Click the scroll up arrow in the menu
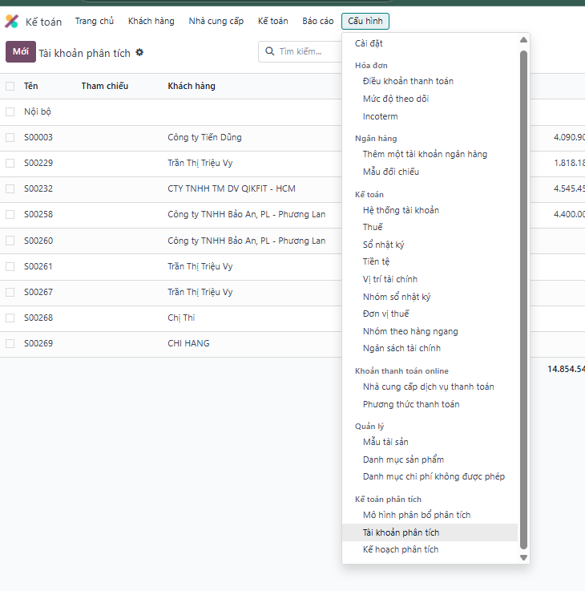Viewport: 585px width, 591px height. (x=523, y=40)
